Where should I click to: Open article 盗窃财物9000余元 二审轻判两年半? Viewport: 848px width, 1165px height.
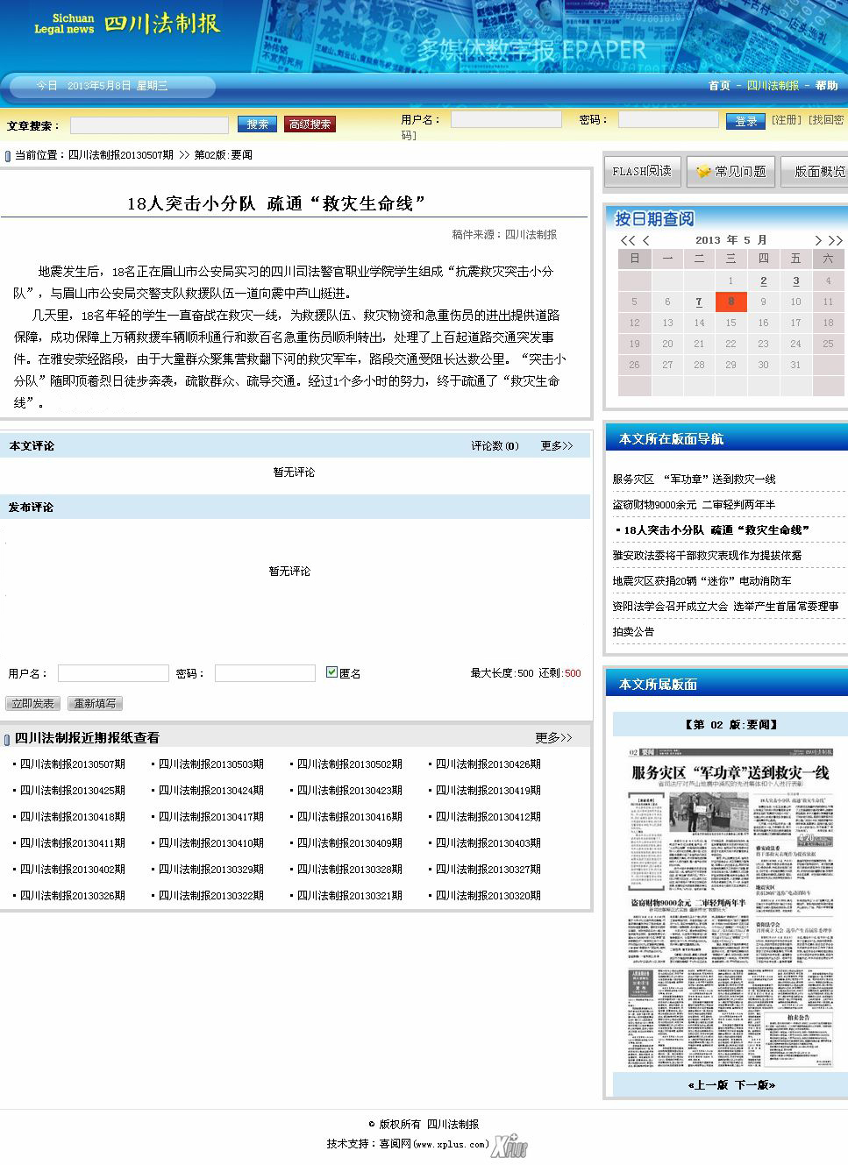tap(694, 505)
